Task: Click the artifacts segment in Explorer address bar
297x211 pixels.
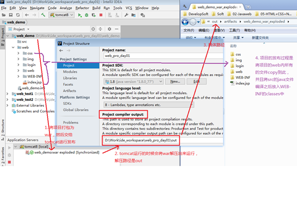Action: point(231,21)
